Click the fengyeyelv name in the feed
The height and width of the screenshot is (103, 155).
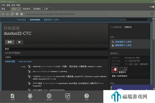click(x=37, y=86)
